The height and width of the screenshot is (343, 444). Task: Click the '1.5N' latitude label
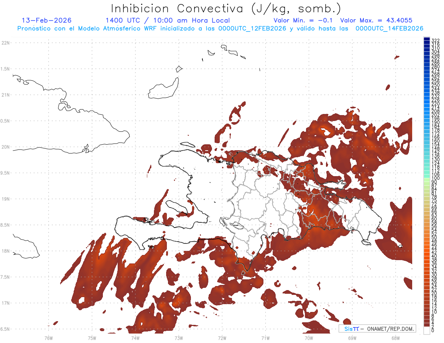click(x=5, y=69)
